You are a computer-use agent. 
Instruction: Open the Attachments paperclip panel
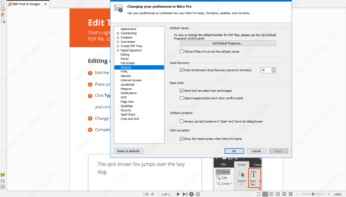(3, 181)
